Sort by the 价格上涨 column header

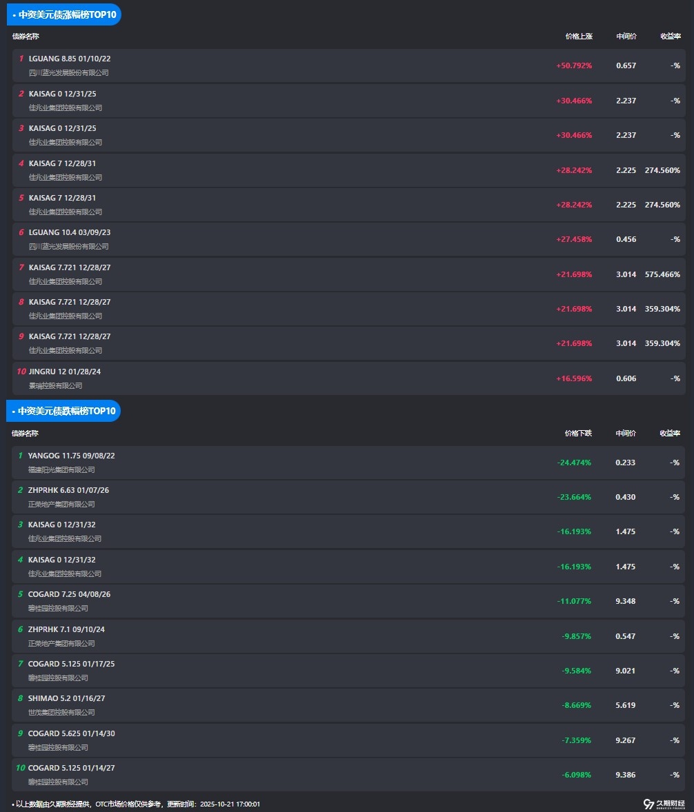[578, 37]
